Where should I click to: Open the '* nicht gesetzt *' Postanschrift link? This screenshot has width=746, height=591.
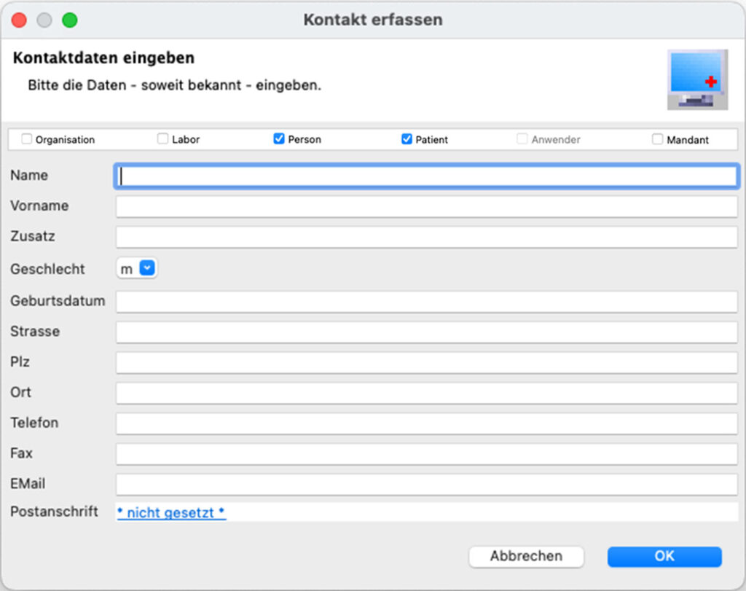click(x=171, y=513)
